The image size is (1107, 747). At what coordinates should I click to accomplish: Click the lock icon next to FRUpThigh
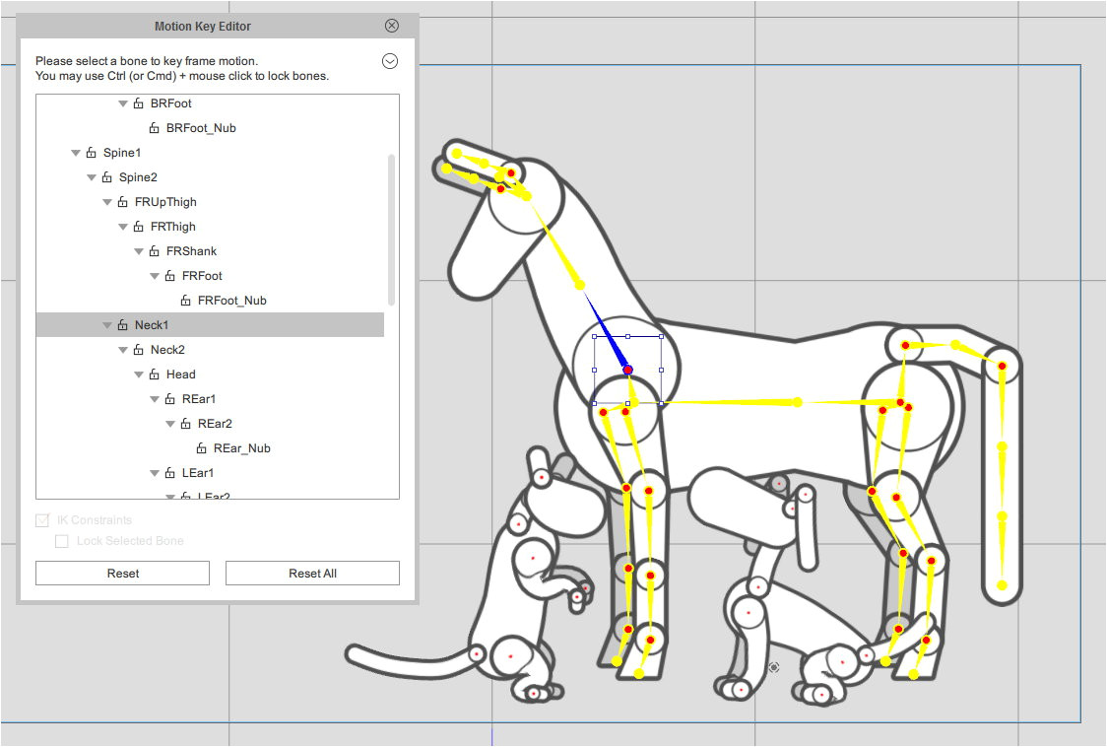point(122,202)
